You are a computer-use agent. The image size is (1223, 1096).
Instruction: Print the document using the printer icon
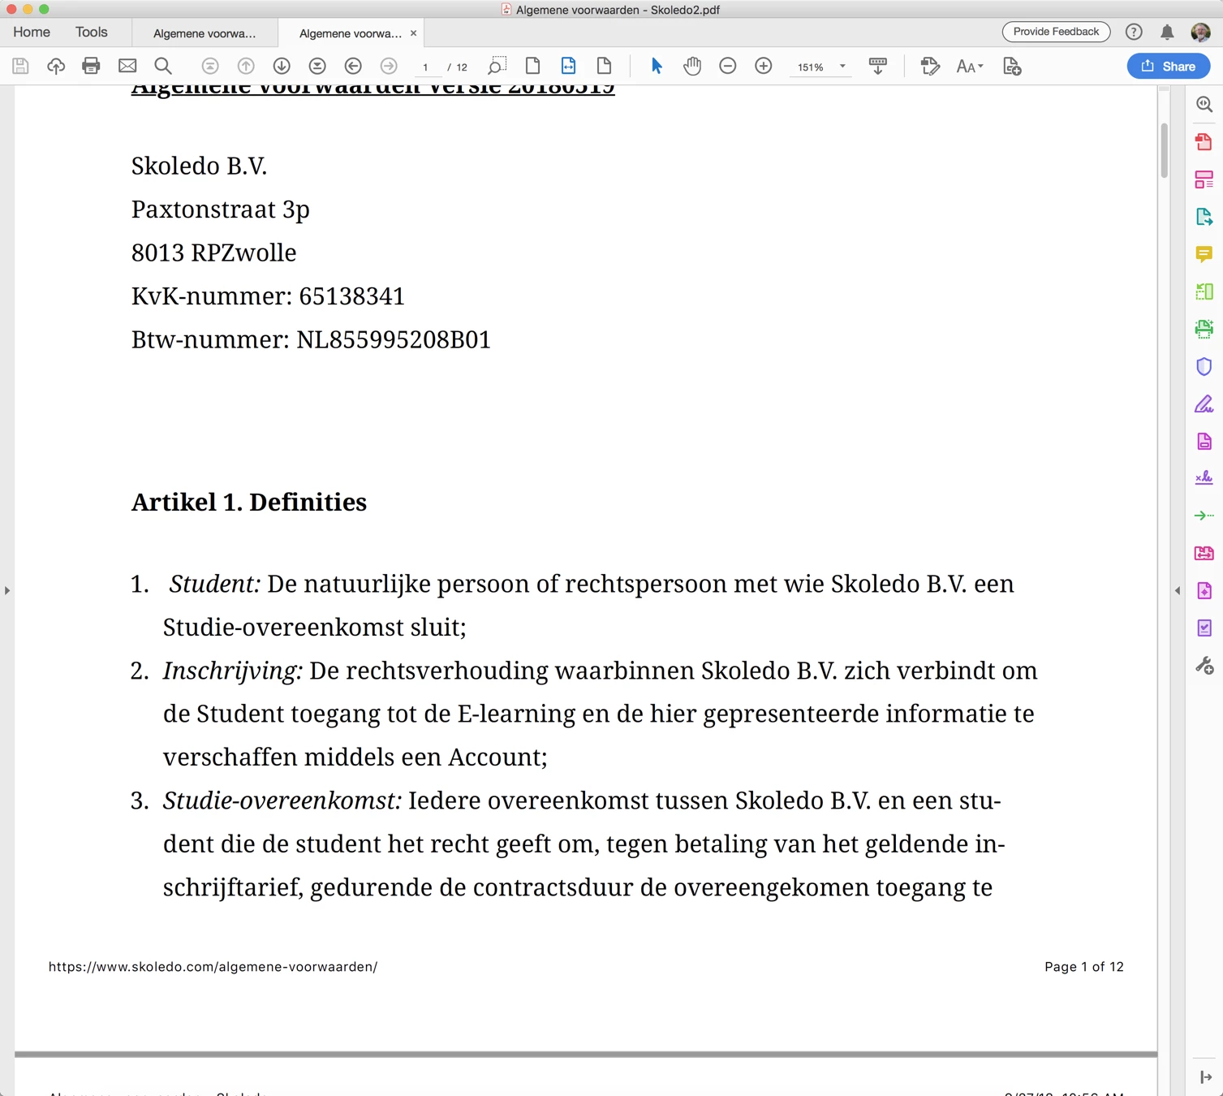pyautogui.click(x=91, y=66)
